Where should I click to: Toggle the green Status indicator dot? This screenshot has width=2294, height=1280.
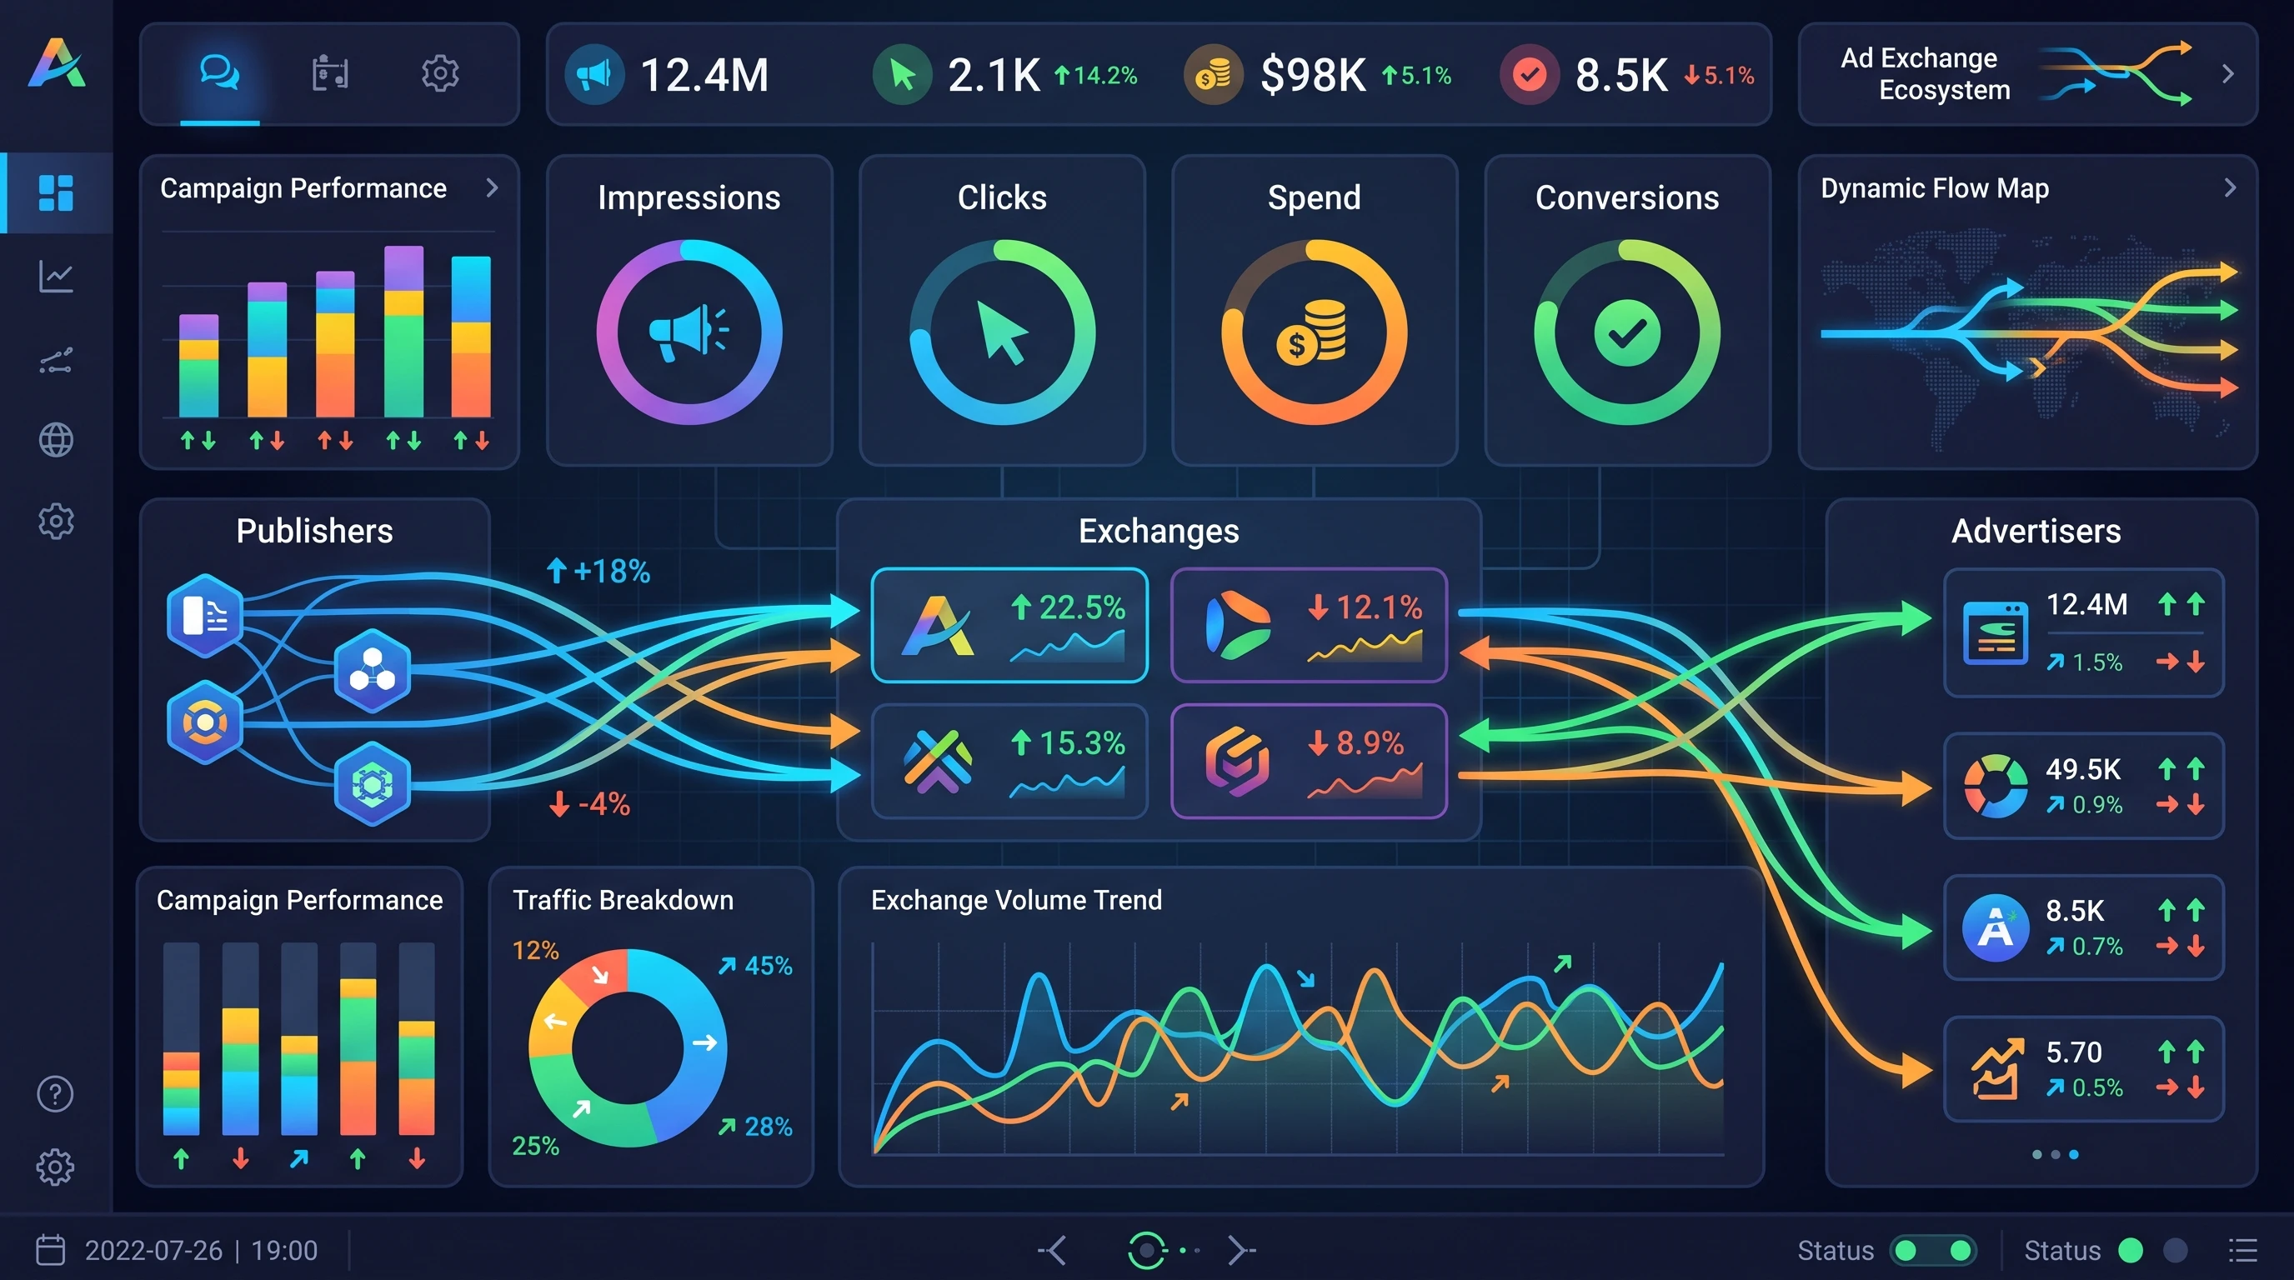(2130, 1250)
